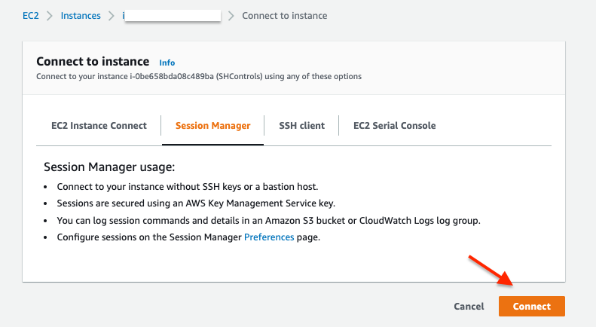This screenshot has width=596, height=327.
Task: Go to the EC2 breadcrumb link
Action: click(x=31, y=16)
